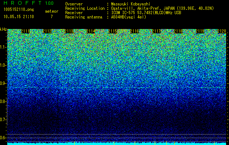Viewport: 229px width, 145px height.
Task: Select the name Masayuki Kobayashi
Action: [x=131, y=4]
